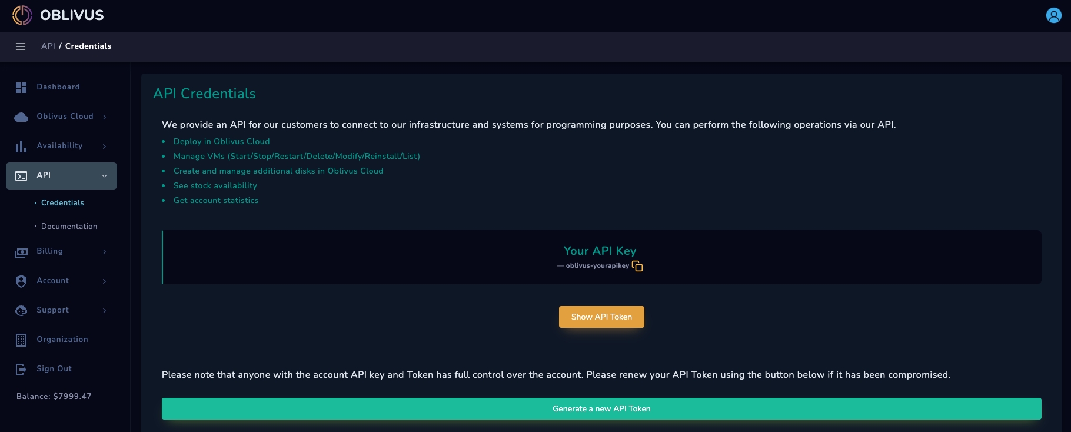Click 'Manage VMs' bullet text

(297, 156)
